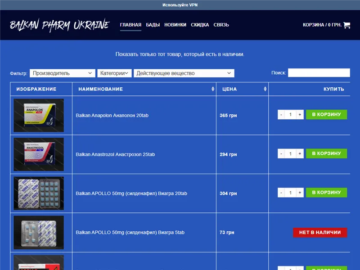Increase quantity for APOLLO 20tab
Viewport: 360px width, 270px height.
(300, 193)
